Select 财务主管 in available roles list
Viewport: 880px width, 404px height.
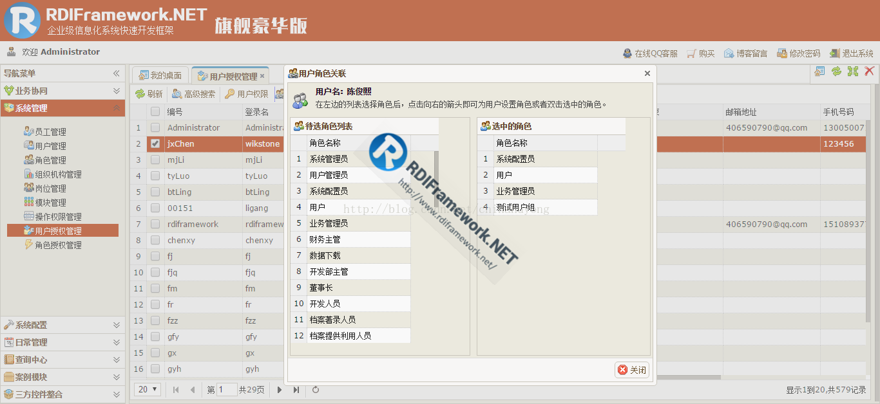350,239
